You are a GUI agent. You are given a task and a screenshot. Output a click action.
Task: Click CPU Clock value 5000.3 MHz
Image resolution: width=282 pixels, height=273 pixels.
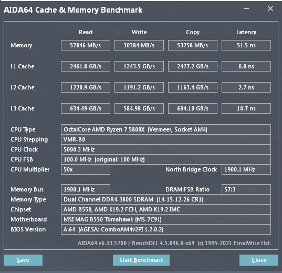166,149
